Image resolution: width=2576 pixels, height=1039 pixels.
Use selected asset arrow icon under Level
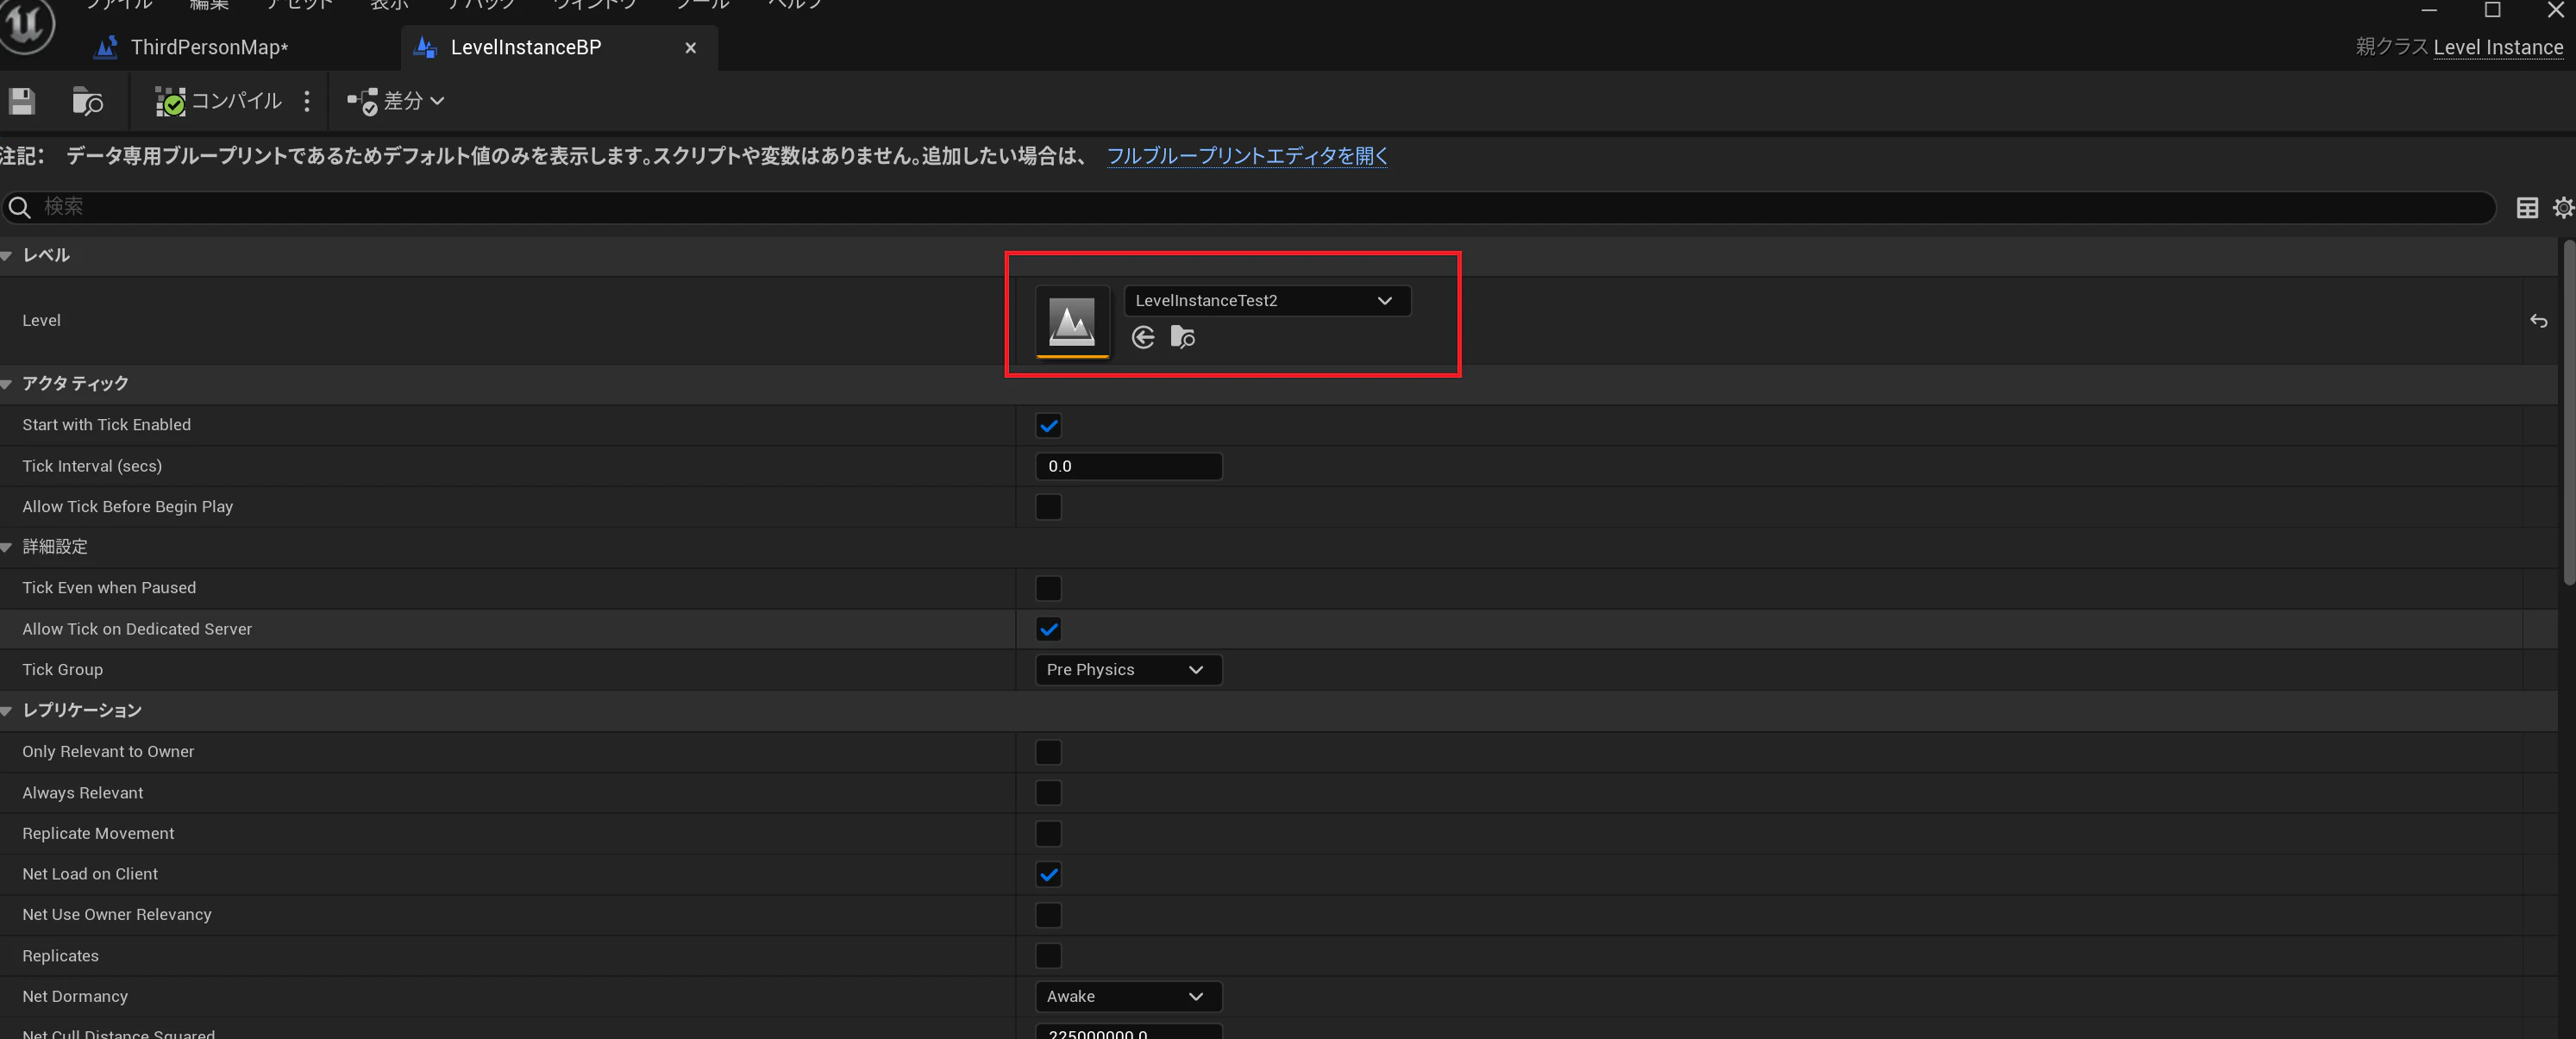pos(1143,338)
